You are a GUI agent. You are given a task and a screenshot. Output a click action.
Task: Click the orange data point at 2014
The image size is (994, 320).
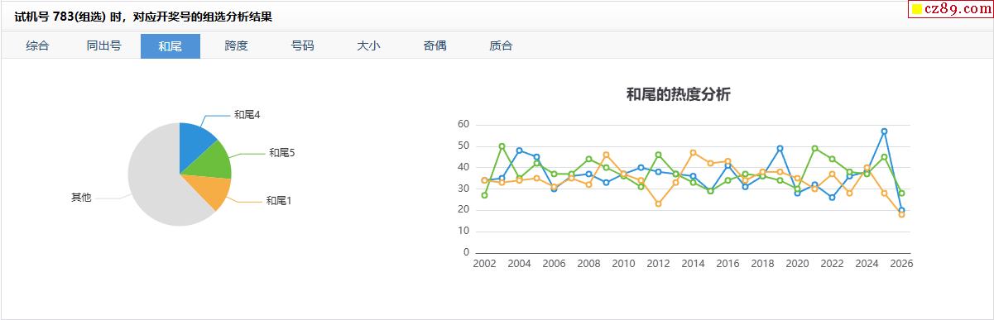pyautogui.click(x=693, y=153)
